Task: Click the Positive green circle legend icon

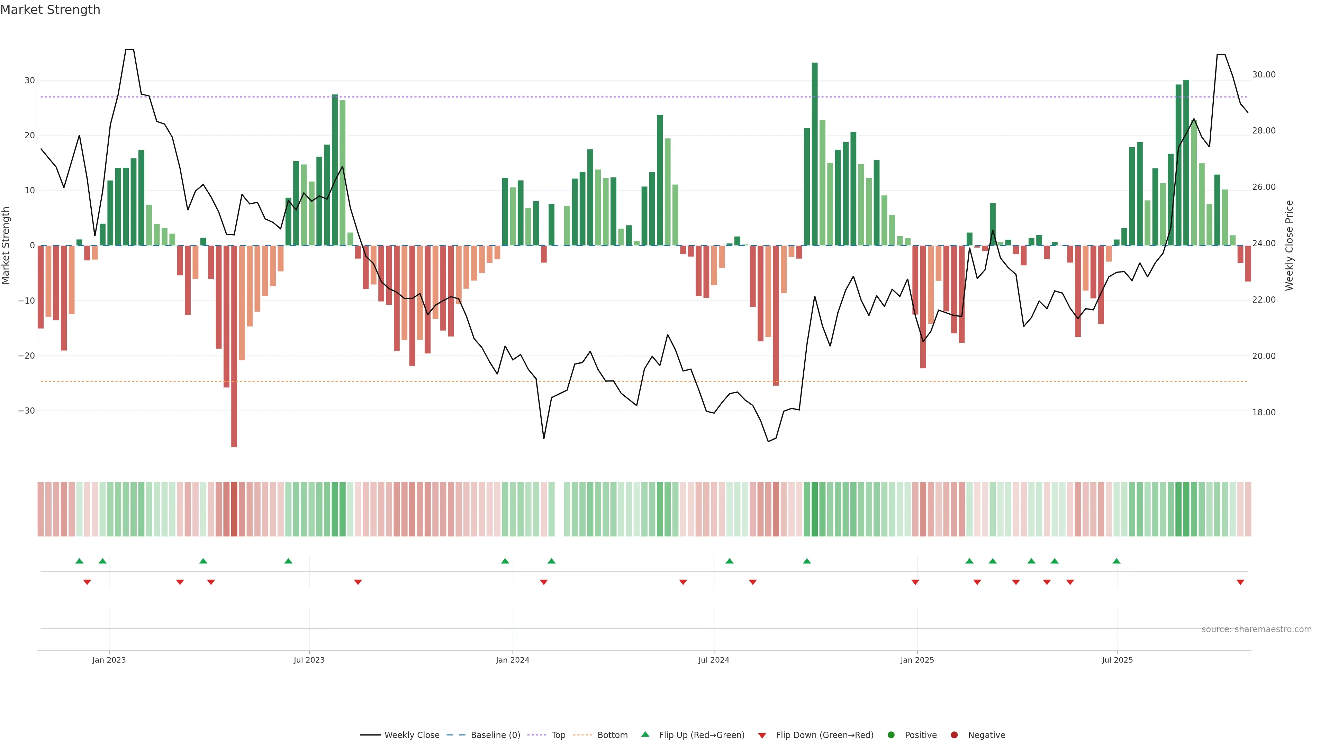Action: 891,735
